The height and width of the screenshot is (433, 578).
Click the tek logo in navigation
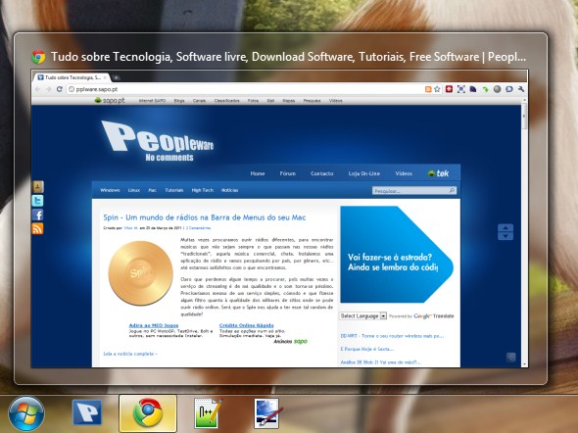(438, 173)
